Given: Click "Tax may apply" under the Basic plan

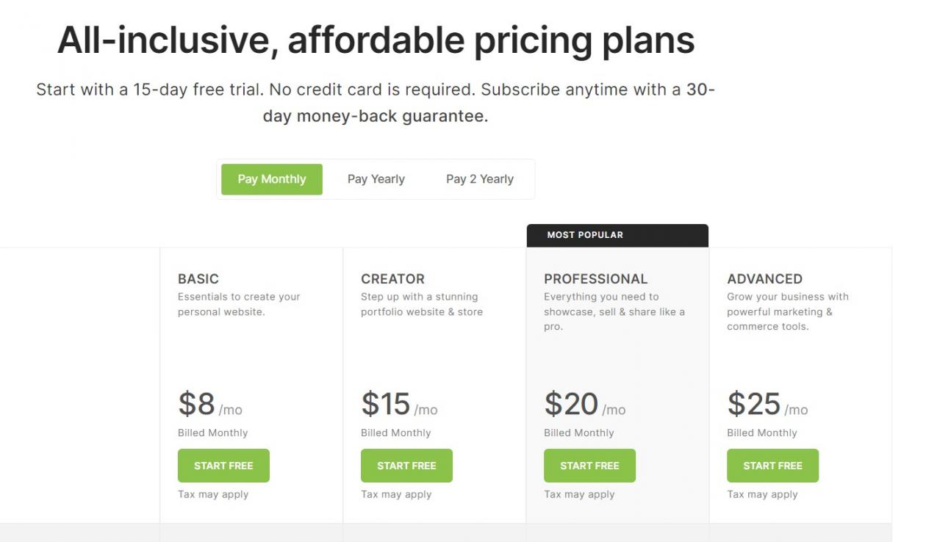Looking at the screenshot, I should pyautogui.click(x=213, y=494).
